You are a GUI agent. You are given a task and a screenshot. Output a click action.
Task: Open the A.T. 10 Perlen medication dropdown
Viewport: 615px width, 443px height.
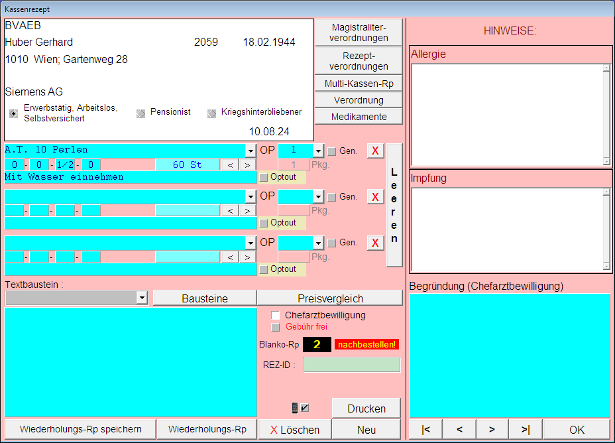(x=250, y=151)
